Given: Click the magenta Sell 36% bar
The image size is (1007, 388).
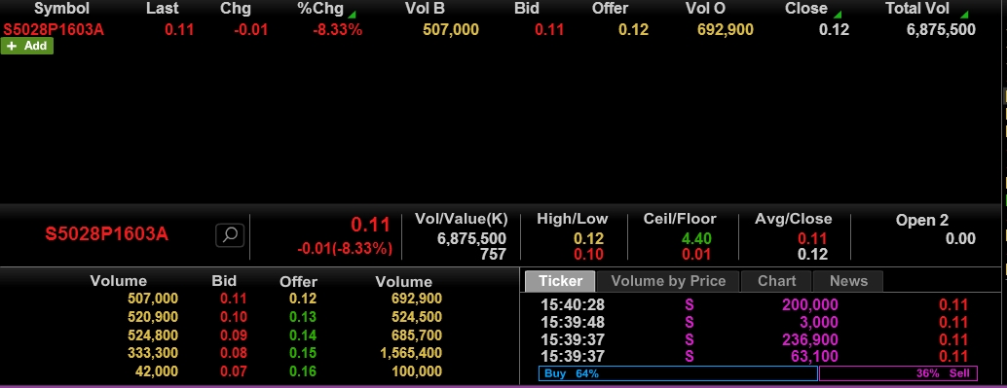Looking at the screenshot, I should pos(899,373).
